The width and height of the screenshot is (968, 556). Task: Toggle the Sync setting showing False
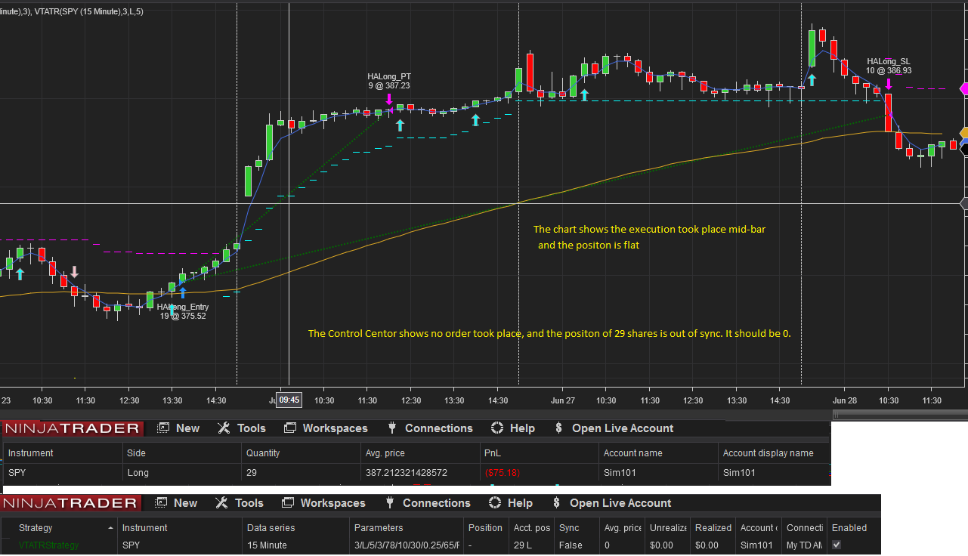[571, 545]
